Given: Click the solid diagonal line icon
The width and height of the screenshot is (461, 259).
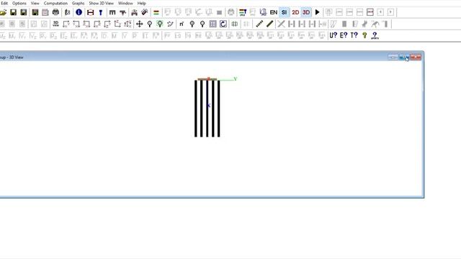Looking at the screenshot, I should tap(269, 24).
